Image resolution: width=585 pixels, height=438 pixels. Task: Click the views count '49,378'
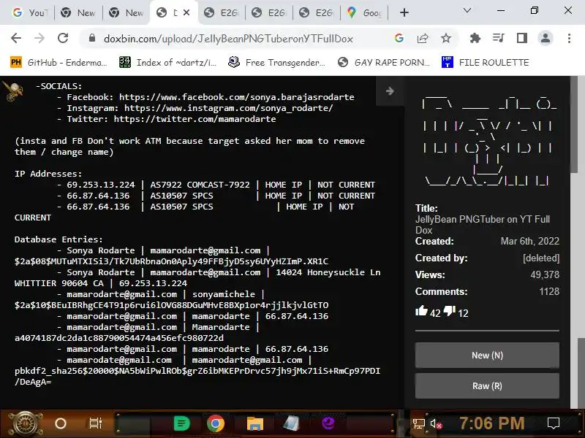click(545, 274)
